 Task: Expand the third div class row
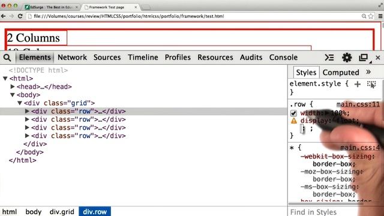[x=27, y=128]
